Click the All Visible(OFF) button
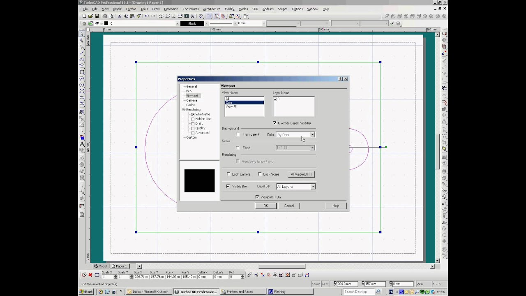This screenshot has width=526, height=296. pos(301,174)
